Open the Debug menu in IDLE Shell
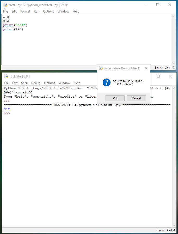The height and width of the screenshot is (234, 178). click(36, 83)
